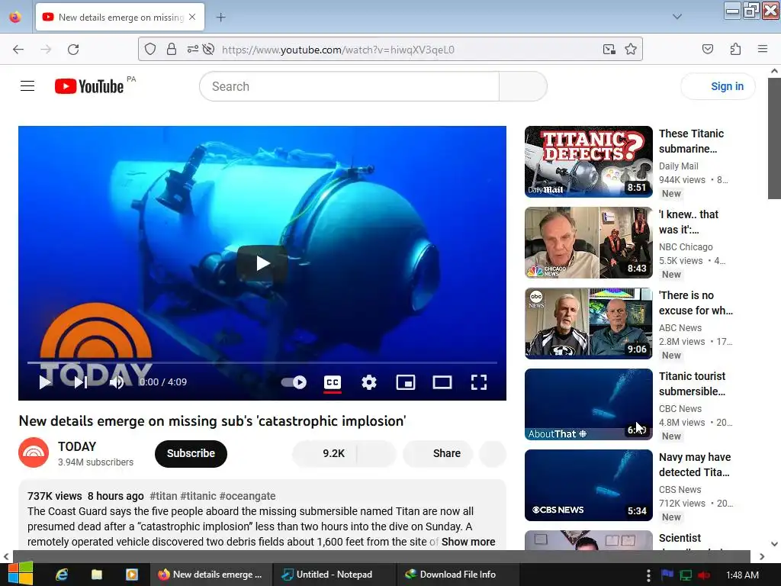Open the Windows Start button
Viewport: 781px width, 586px height.
(21, 574)
